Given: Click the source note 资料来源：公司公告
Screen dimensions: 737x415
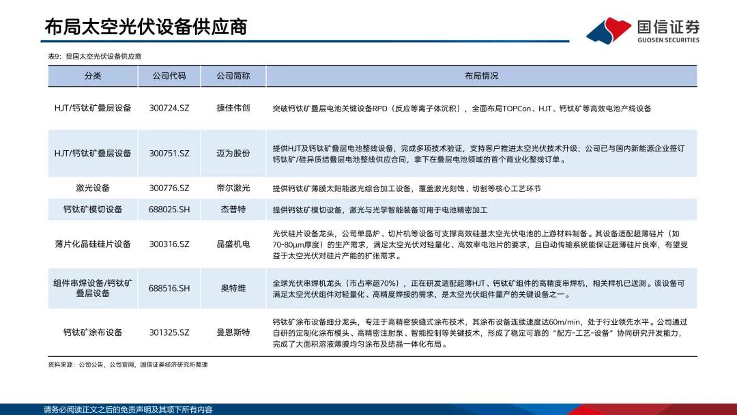Looking at the screenshot, I should pos(128,364).
